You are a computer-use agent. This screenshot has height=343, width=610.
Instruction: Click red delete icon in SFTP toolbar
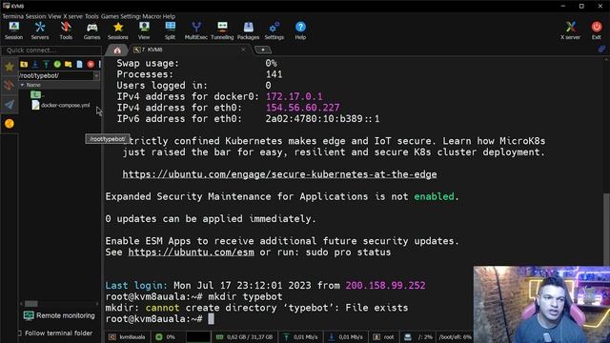pos(91,64)
